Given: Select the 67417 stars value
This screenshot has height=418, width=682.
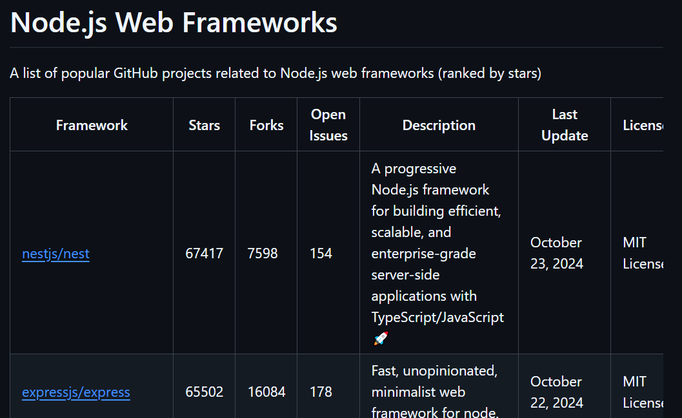Looking at the screenshot, I should (204, 253).
